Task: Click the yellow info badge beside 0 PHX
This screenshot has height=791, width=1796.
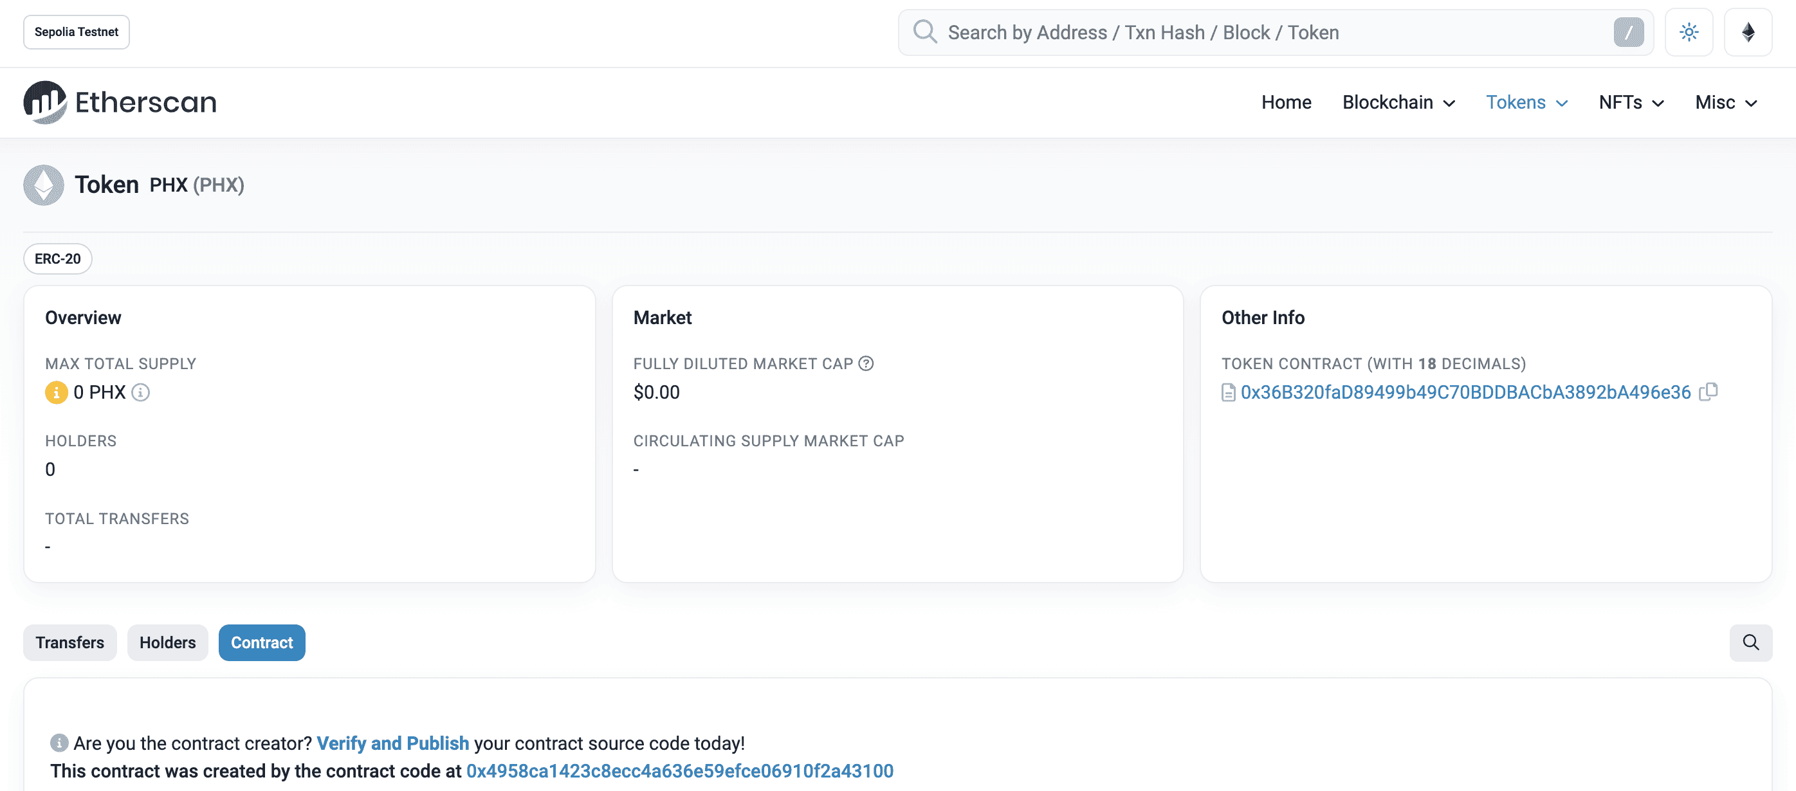Action: [x=57, y=392]
